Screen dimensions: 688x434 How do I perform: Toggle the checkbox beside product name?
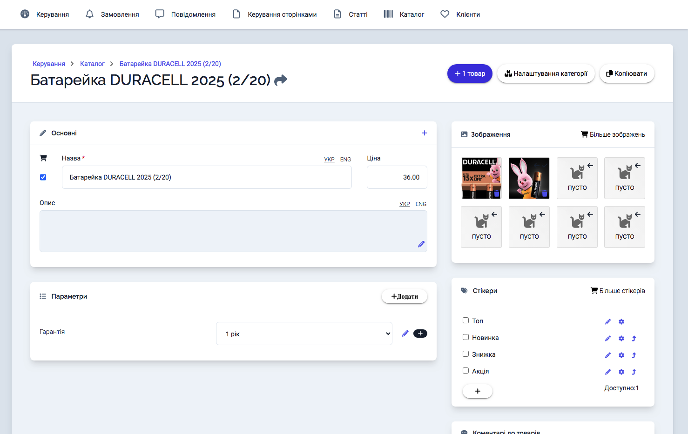click(43, 177)
